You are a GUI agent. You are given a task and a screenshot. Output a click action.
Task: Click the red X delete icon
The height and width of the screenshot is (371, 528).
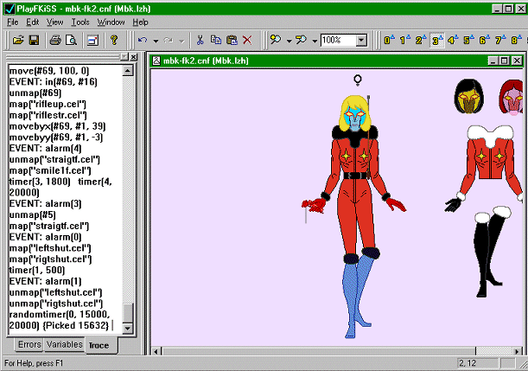coord(247,40)
